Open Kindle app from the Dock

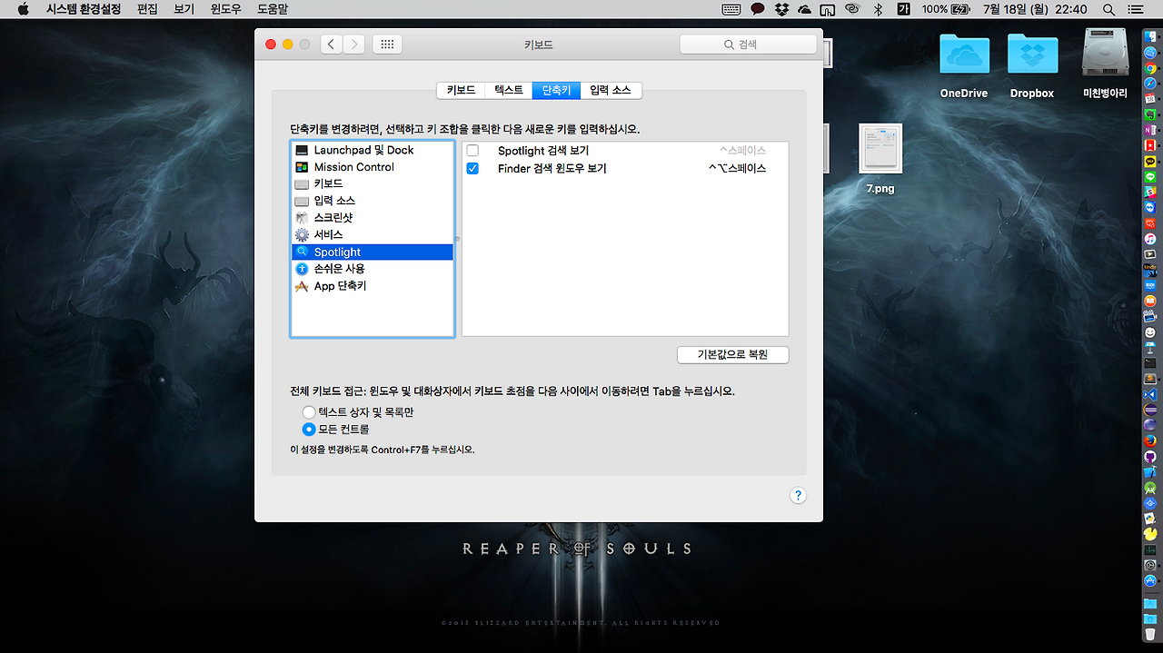(x=1150, y=269)
